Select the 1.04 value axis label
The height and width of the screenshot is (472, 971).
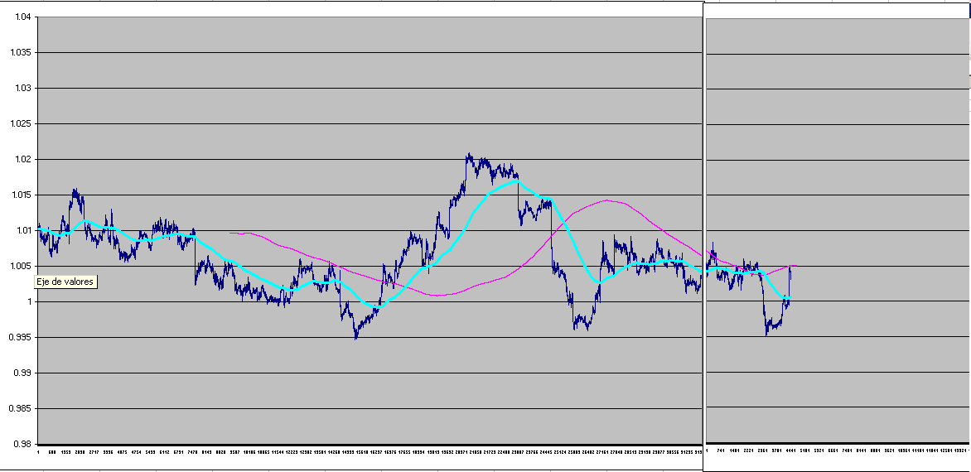point(22,17)
